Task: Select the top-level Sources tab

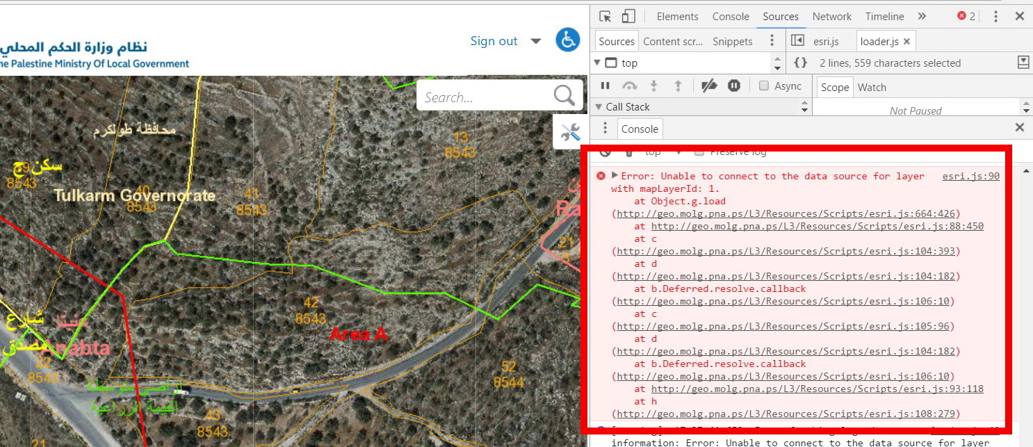Action: pos(781,17)
